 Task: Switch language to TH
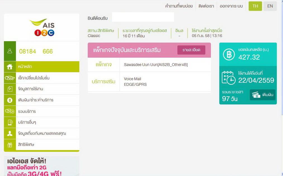tap(255, 6)
